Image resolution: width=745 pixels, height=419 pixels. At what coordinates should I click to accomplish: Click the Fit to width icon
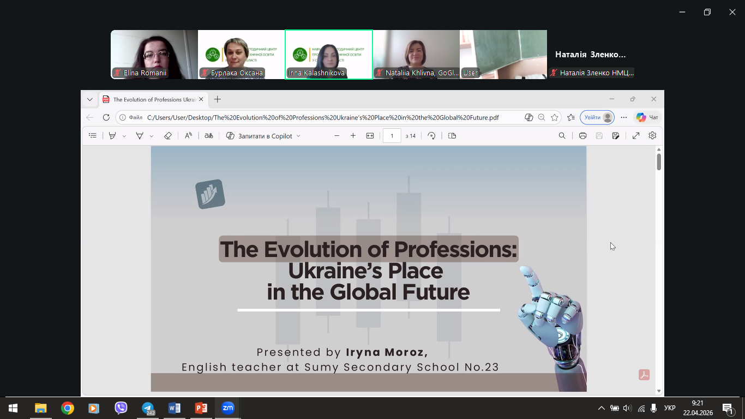370,136
